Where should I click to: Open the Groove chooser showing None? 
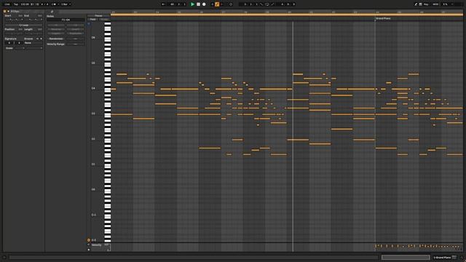point(33,43)
